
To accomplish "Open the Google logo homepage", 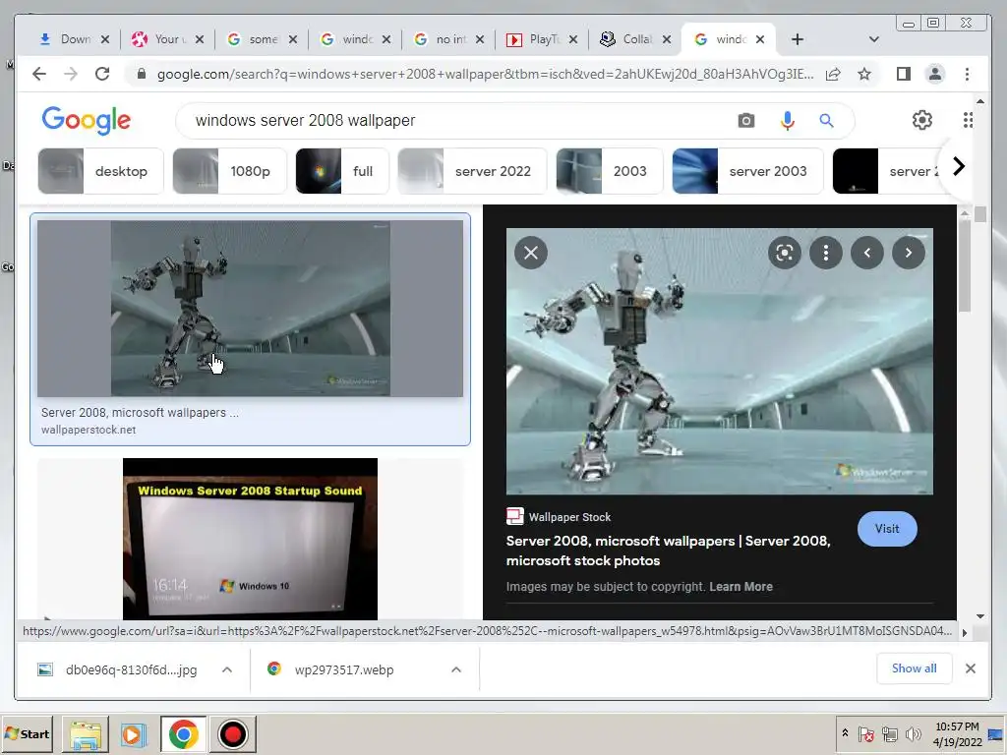I will (87, 121).
